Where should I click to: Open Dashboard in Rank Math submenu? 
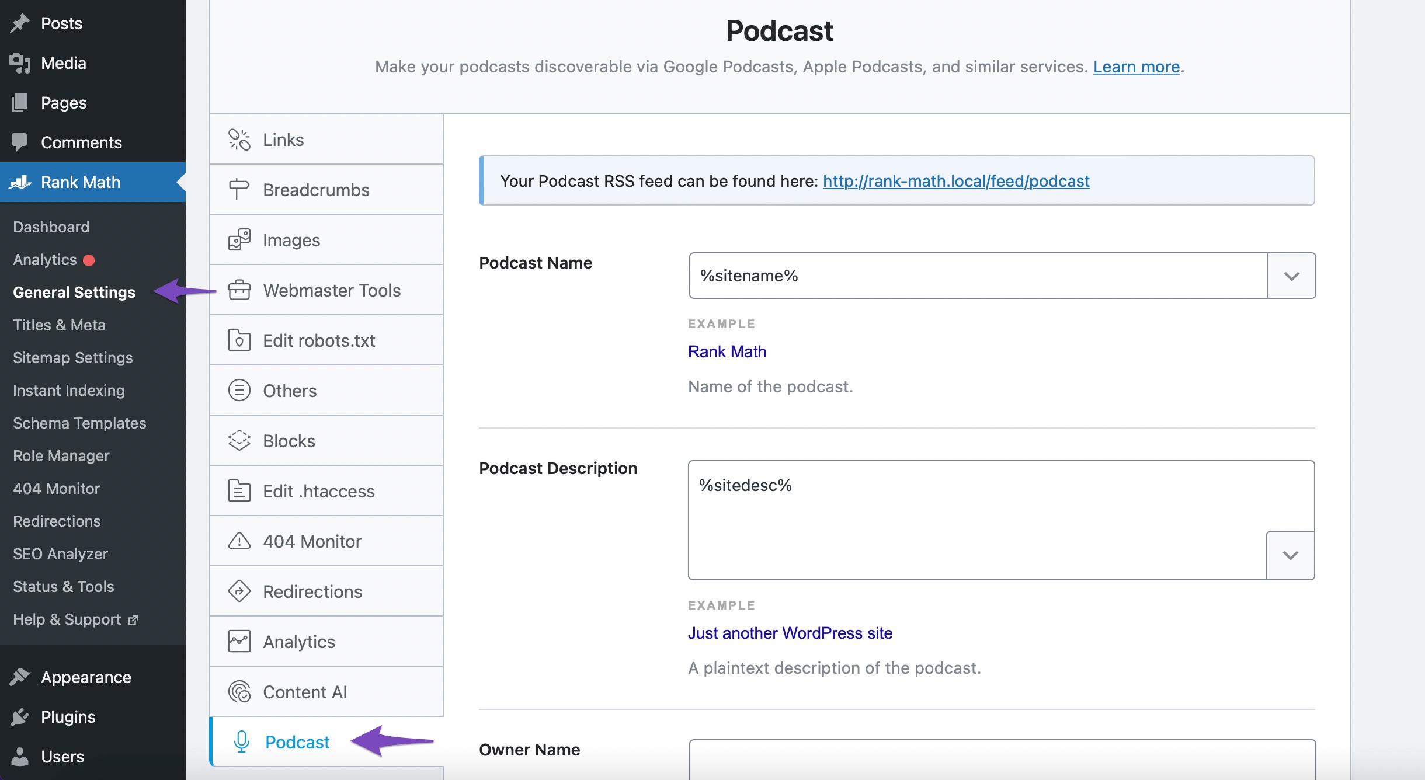tap(51, 227)
